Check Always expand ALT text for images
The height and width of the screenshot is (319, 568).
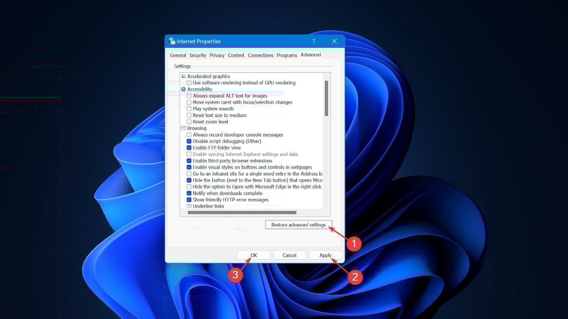(x=189, y=96)
